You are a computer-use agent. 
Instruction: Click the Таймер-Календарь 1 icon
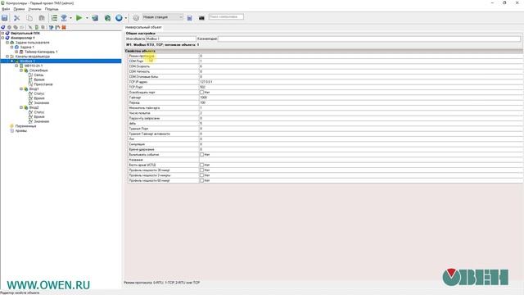pyautogui.click(x=21, y=52)
